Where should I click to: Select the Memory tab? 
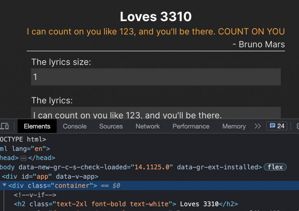coord(234,126)
